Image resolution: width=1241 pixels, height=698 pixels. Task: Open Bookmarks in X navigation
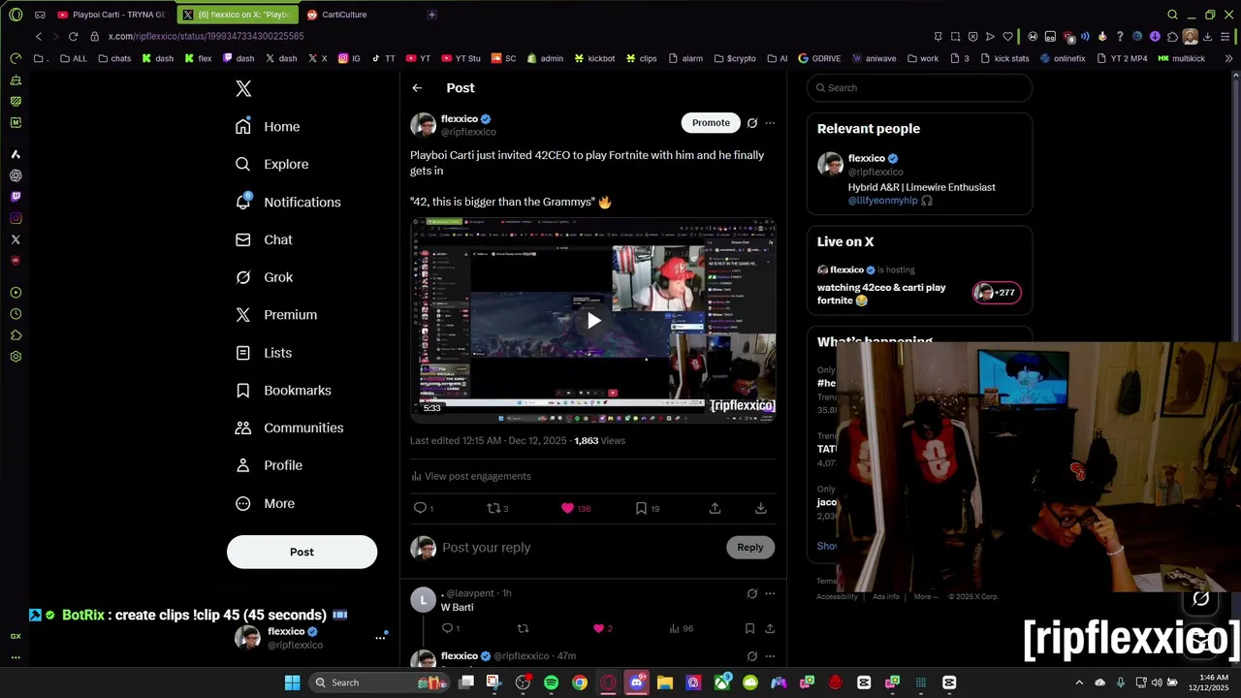click(x=283, y=391)
